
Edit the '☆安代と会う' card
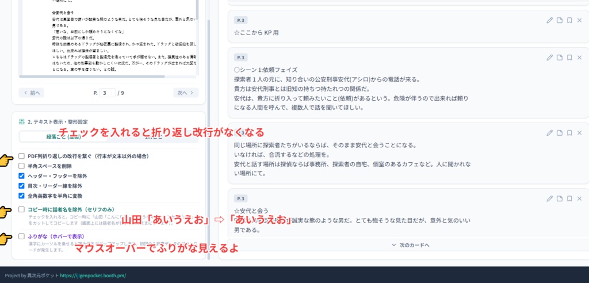pos(549,198)
